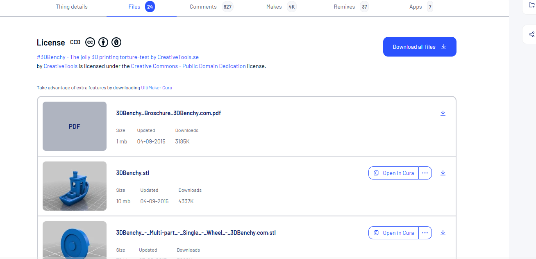Click the CC0 license label
Screen dimensions: 536x259
[x=75, y=42]
